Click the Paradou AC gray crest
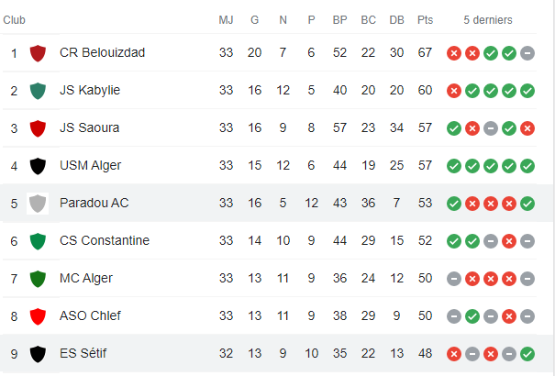 pyautogui.click(x=38, y=204)
